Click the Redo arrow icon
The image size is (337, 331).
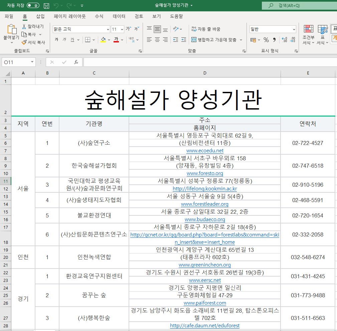(x=69, y=6)
